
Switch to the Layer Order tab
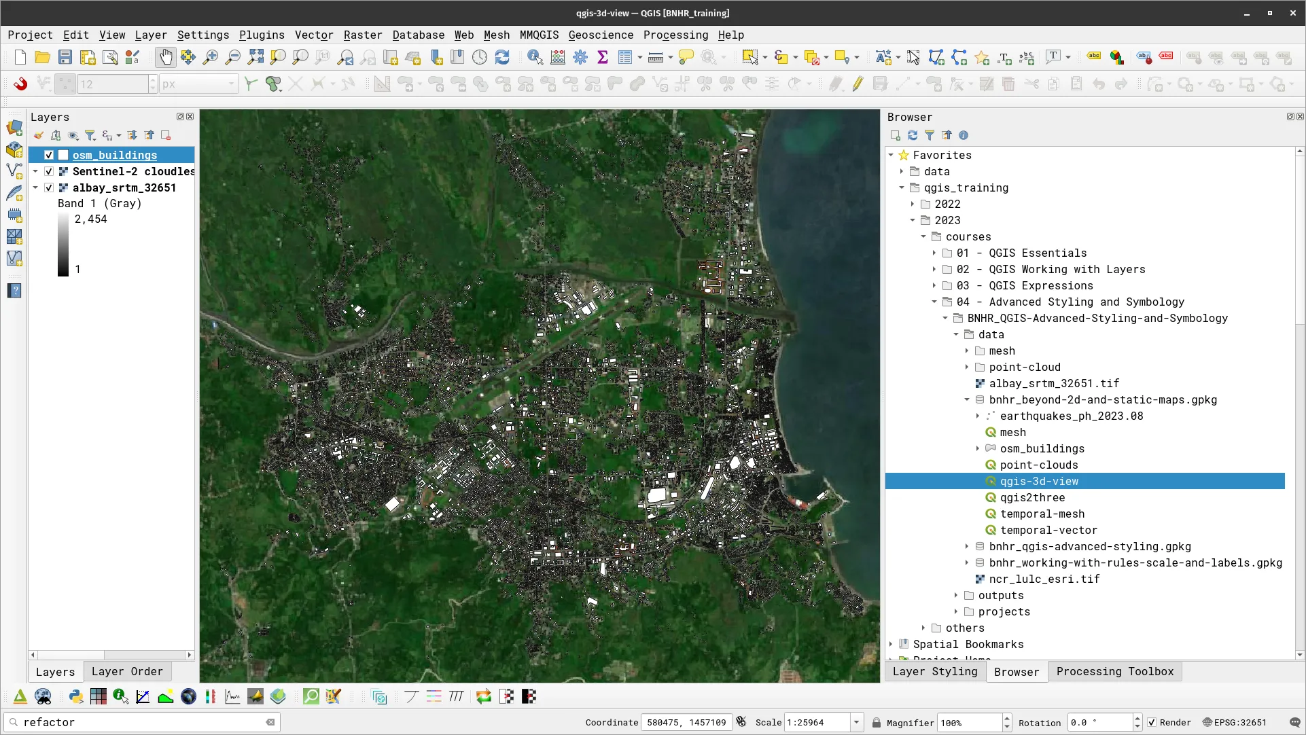pos(127,671)
